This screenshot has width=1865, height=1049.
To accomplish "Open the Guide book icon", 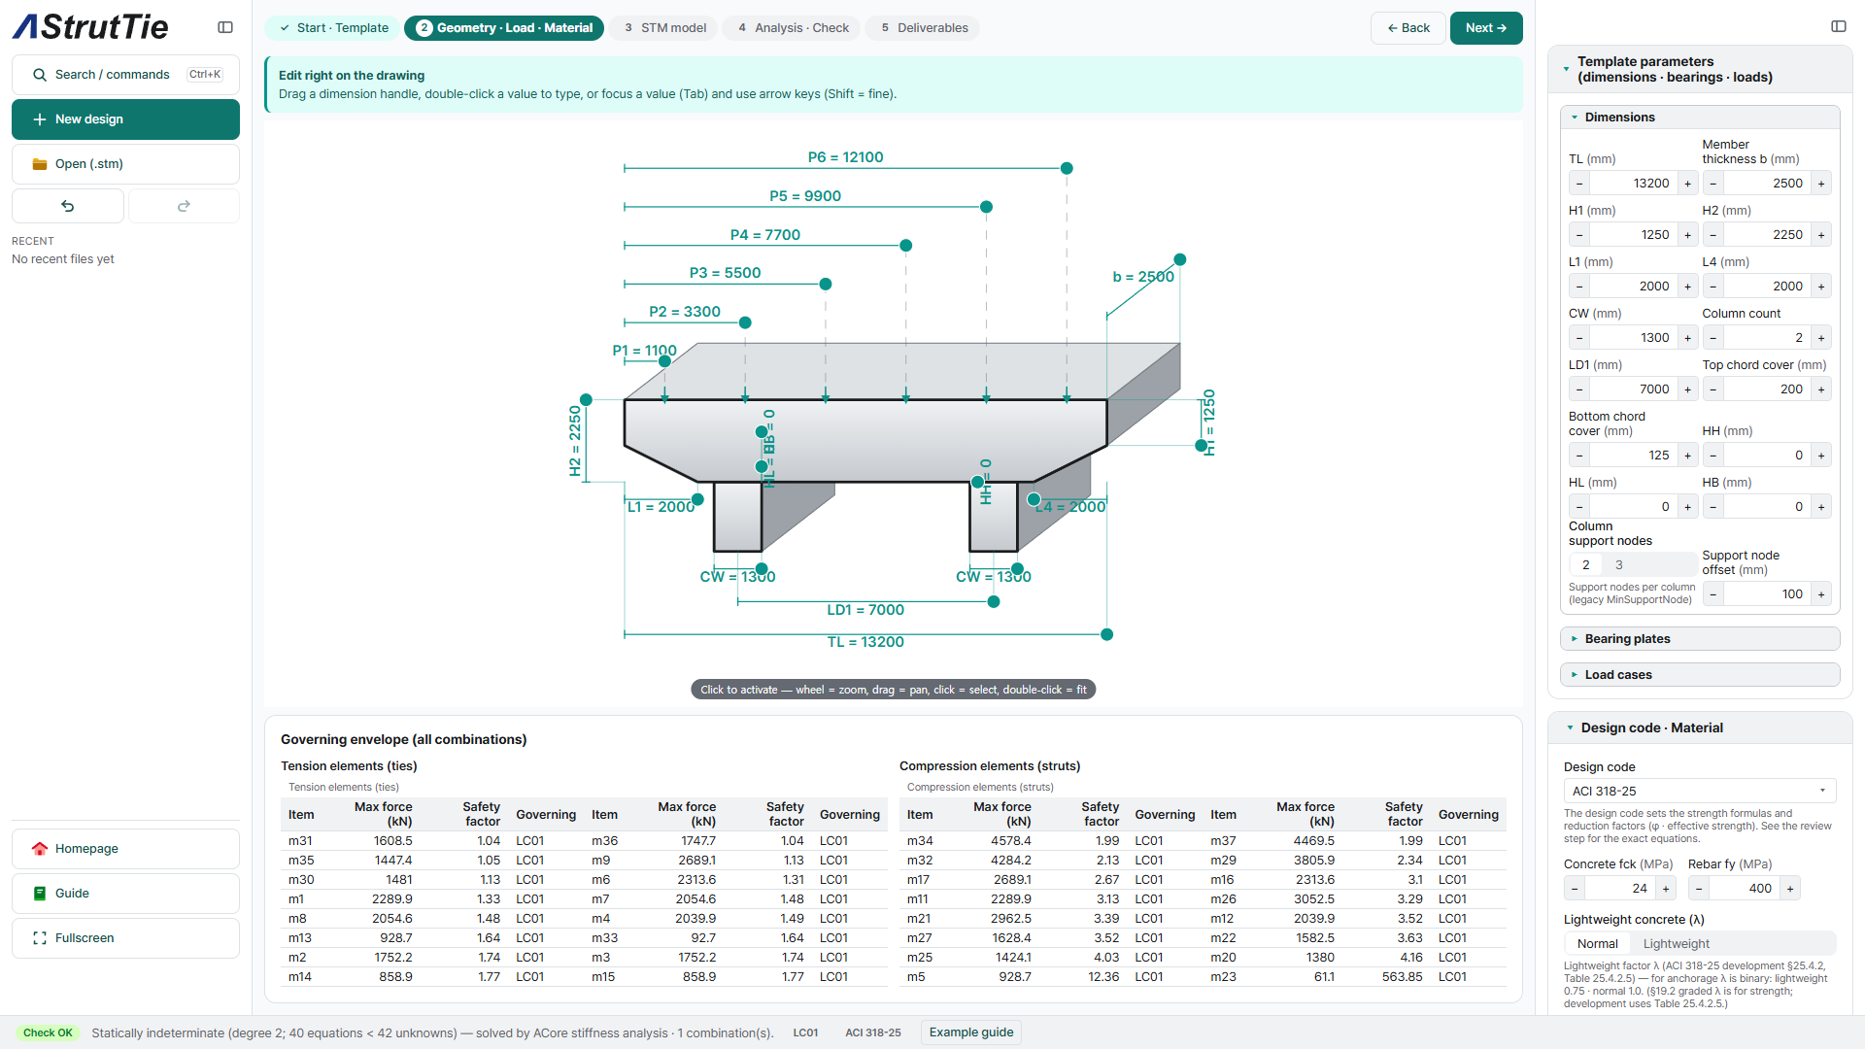I will (x=40, y=894).
